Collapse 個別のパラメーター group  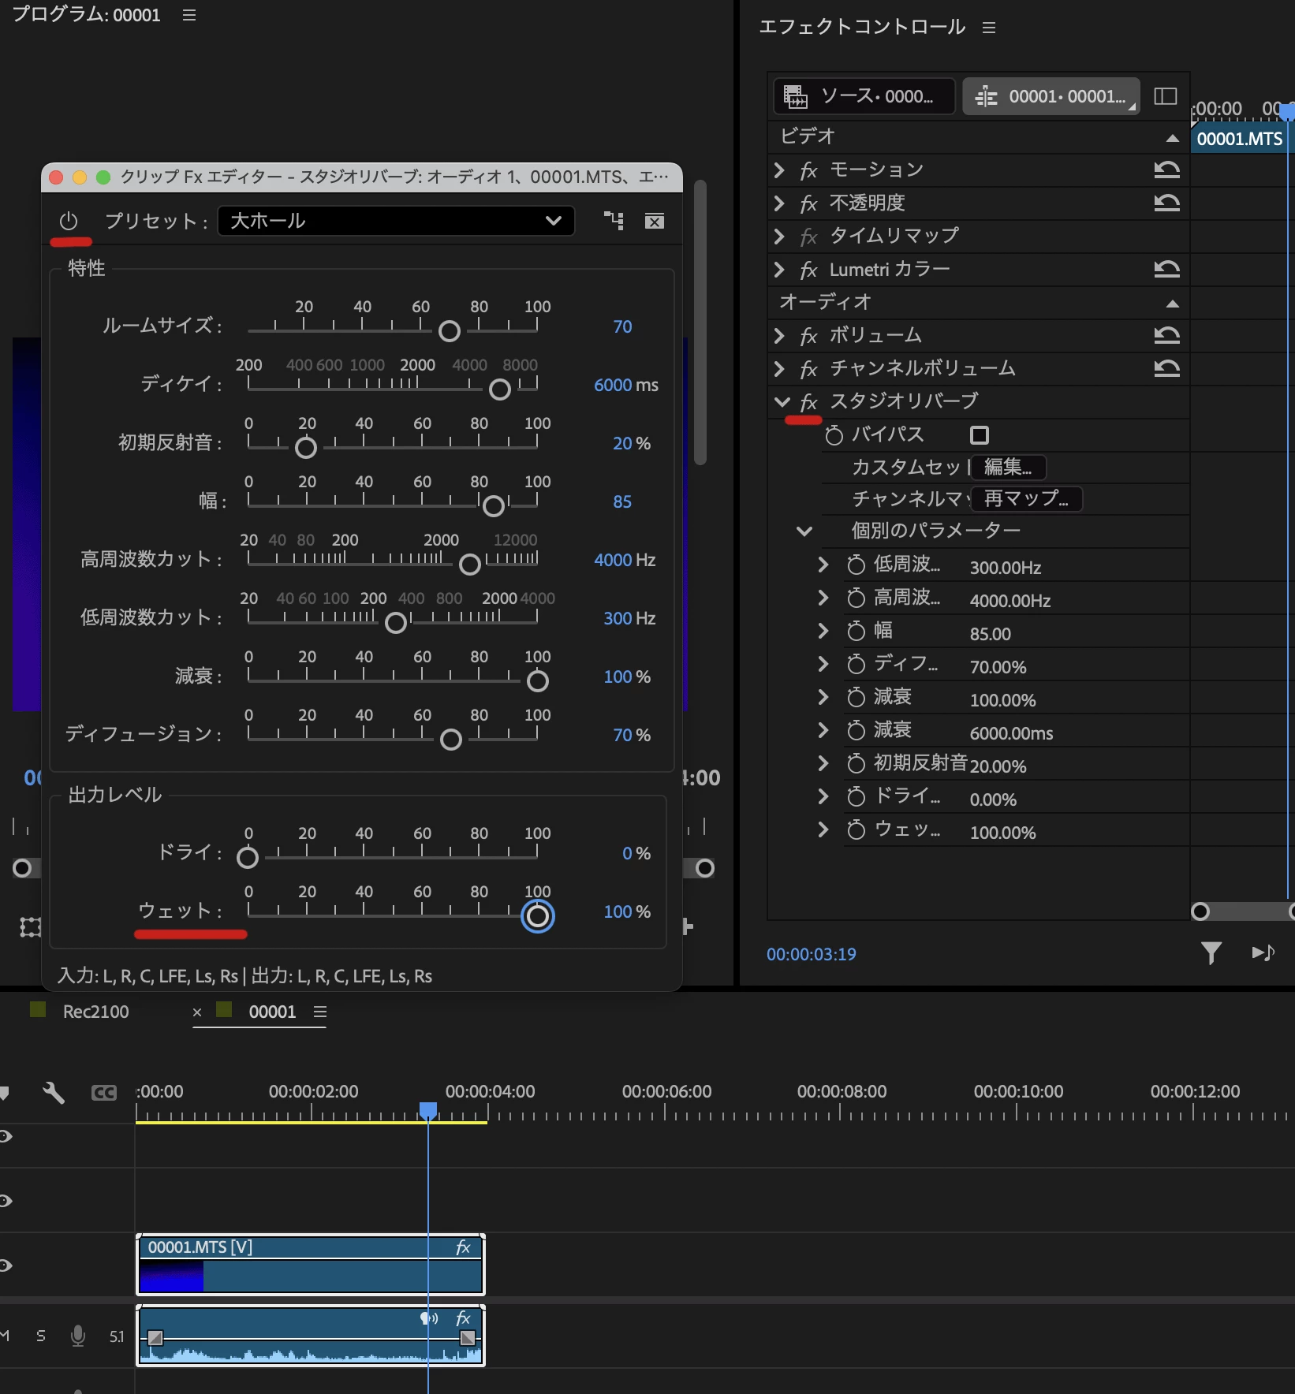point(804,531)
